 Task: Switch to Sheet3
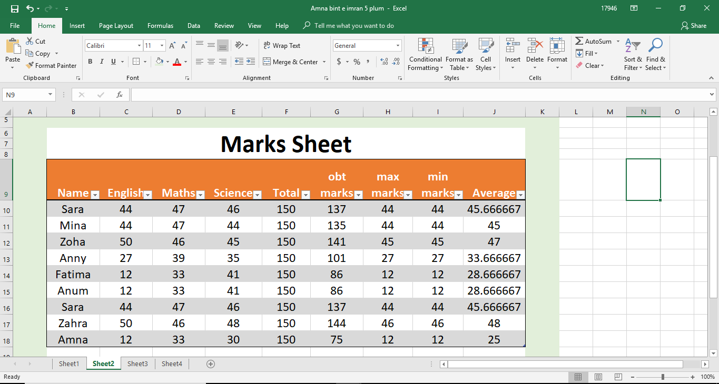coord(137,363)
